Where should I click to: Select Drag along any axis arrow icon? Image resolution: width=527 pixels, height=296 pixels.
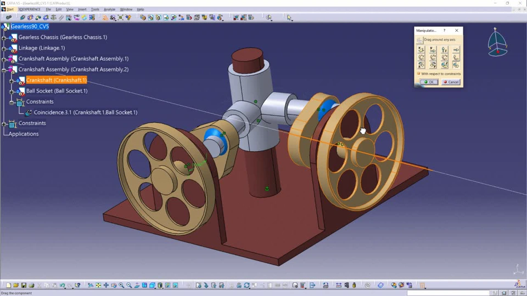point(456,50)
